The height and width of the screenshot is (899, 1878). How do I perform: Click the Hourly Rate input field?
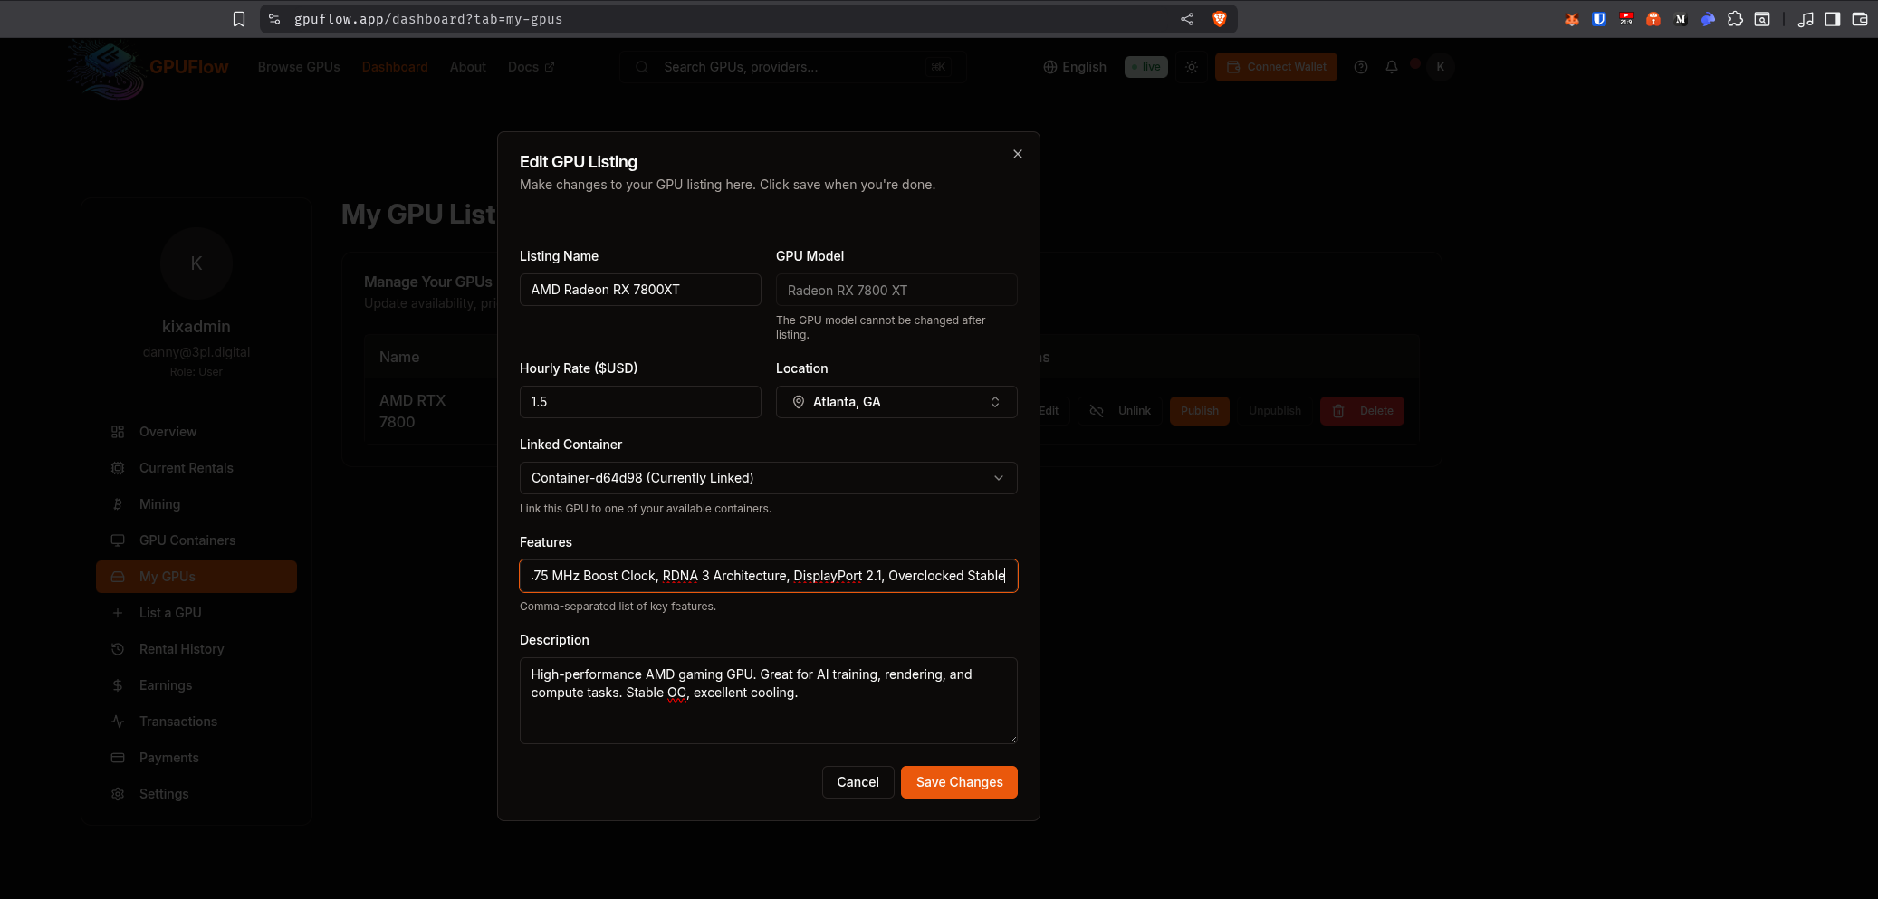coord(640,402)
